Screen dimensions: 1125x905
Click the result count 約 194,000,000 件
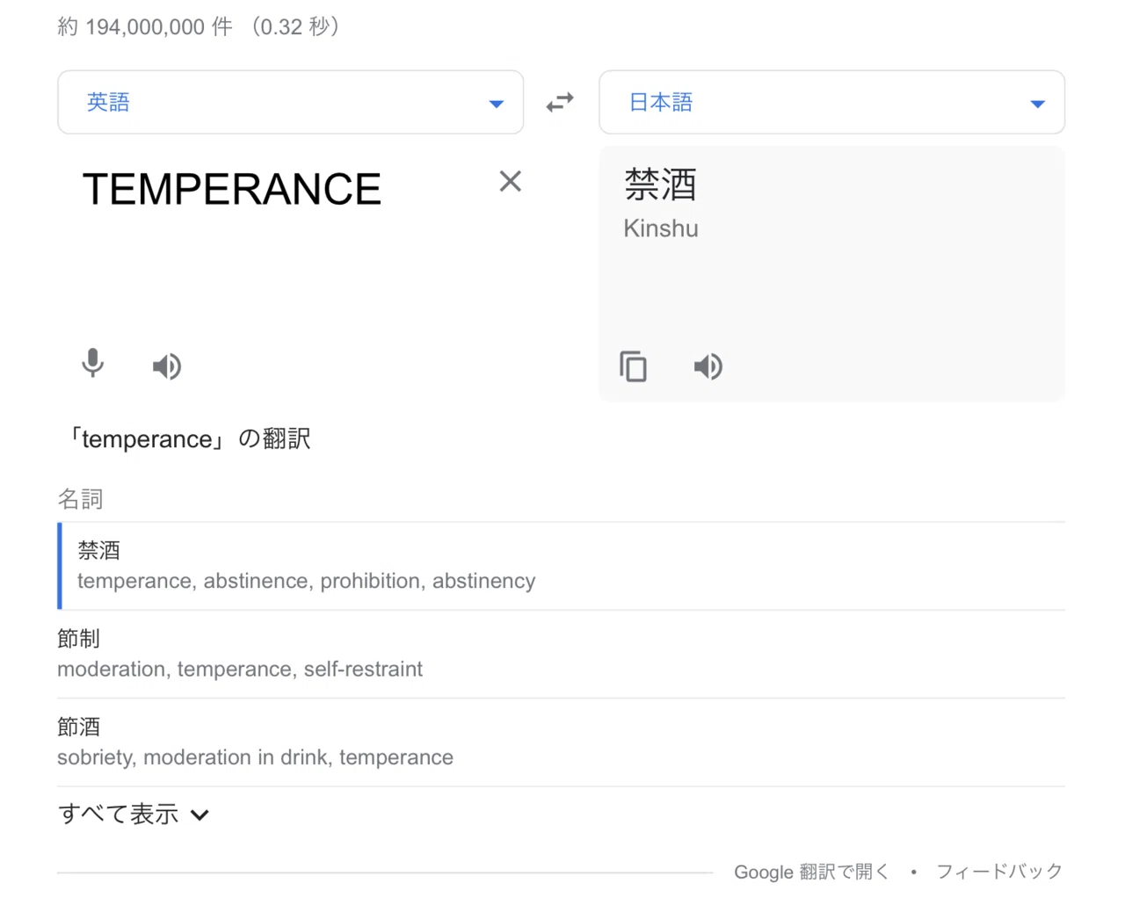pyautogui.click(x=145, y=27)
